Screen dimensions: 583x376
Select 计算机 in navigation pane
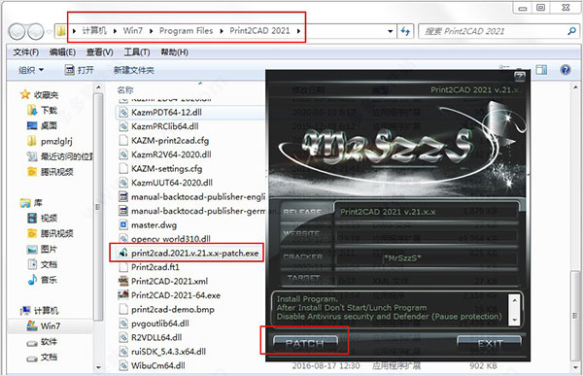pyautogui.click(x=40, y=311)
